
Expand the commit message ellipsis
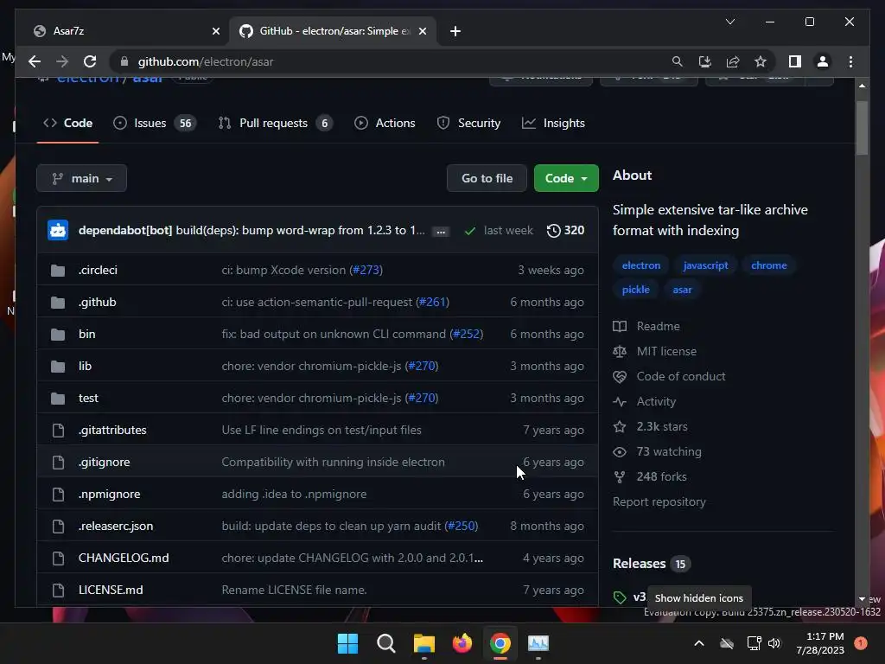tap(441, 232)
